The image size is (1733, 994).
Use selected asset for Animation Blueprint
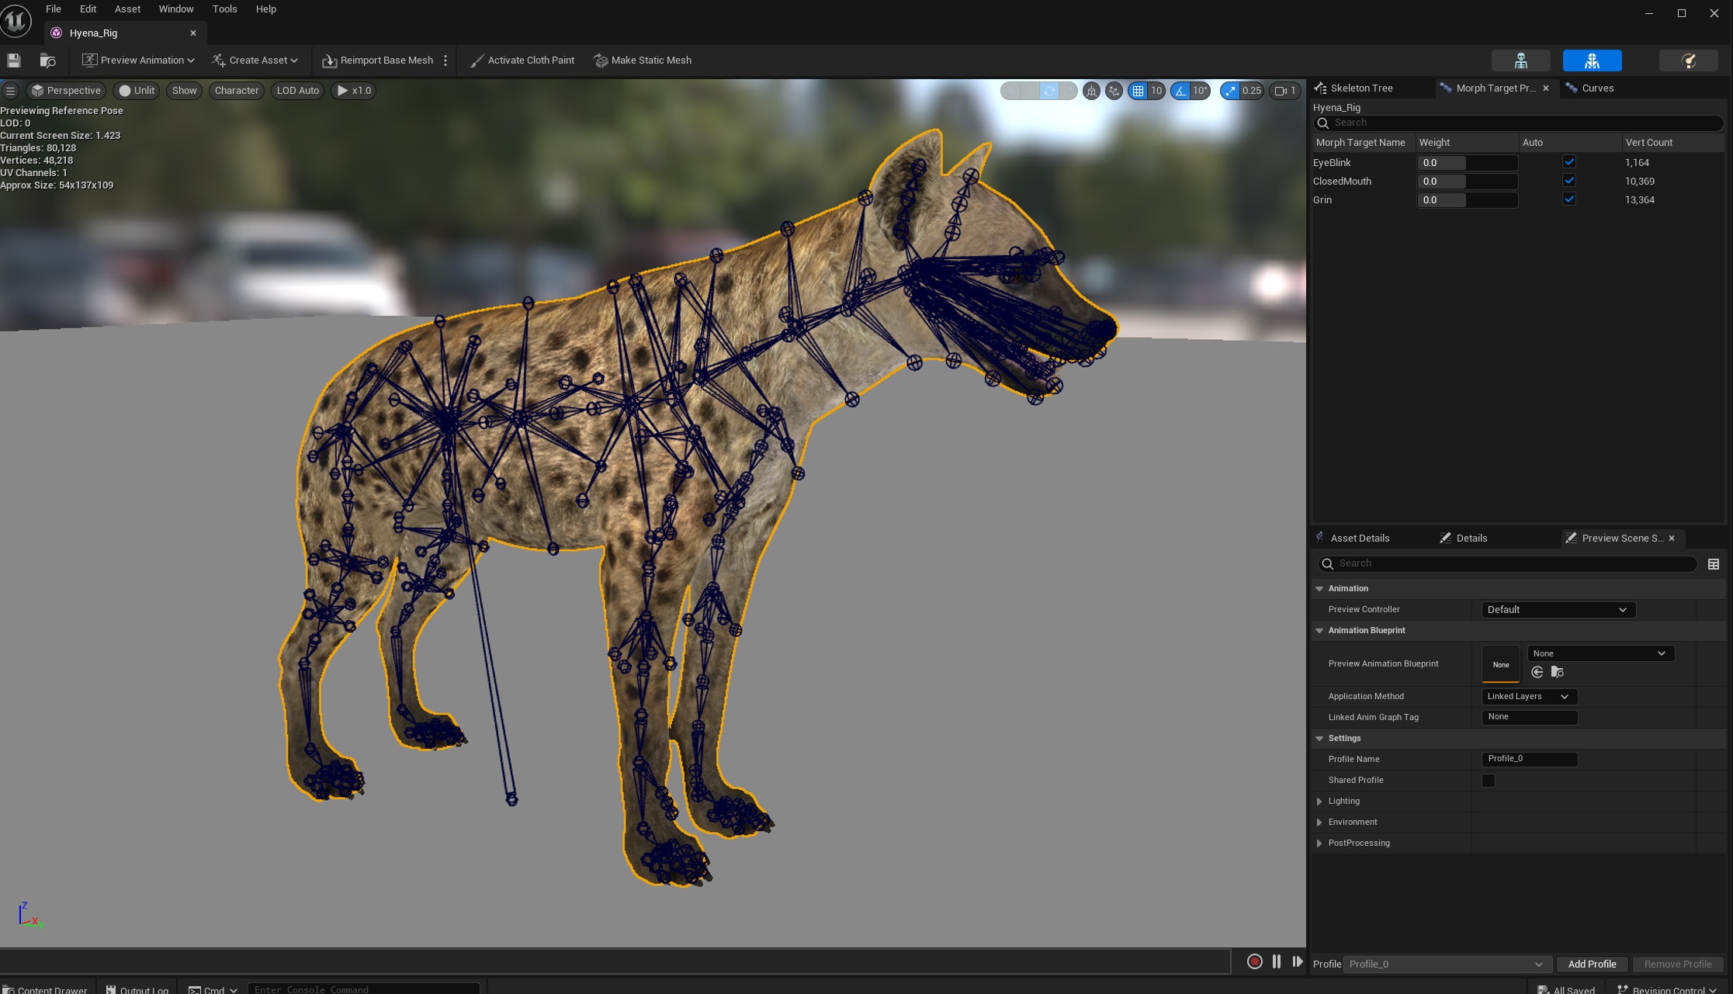point(1537,672)
